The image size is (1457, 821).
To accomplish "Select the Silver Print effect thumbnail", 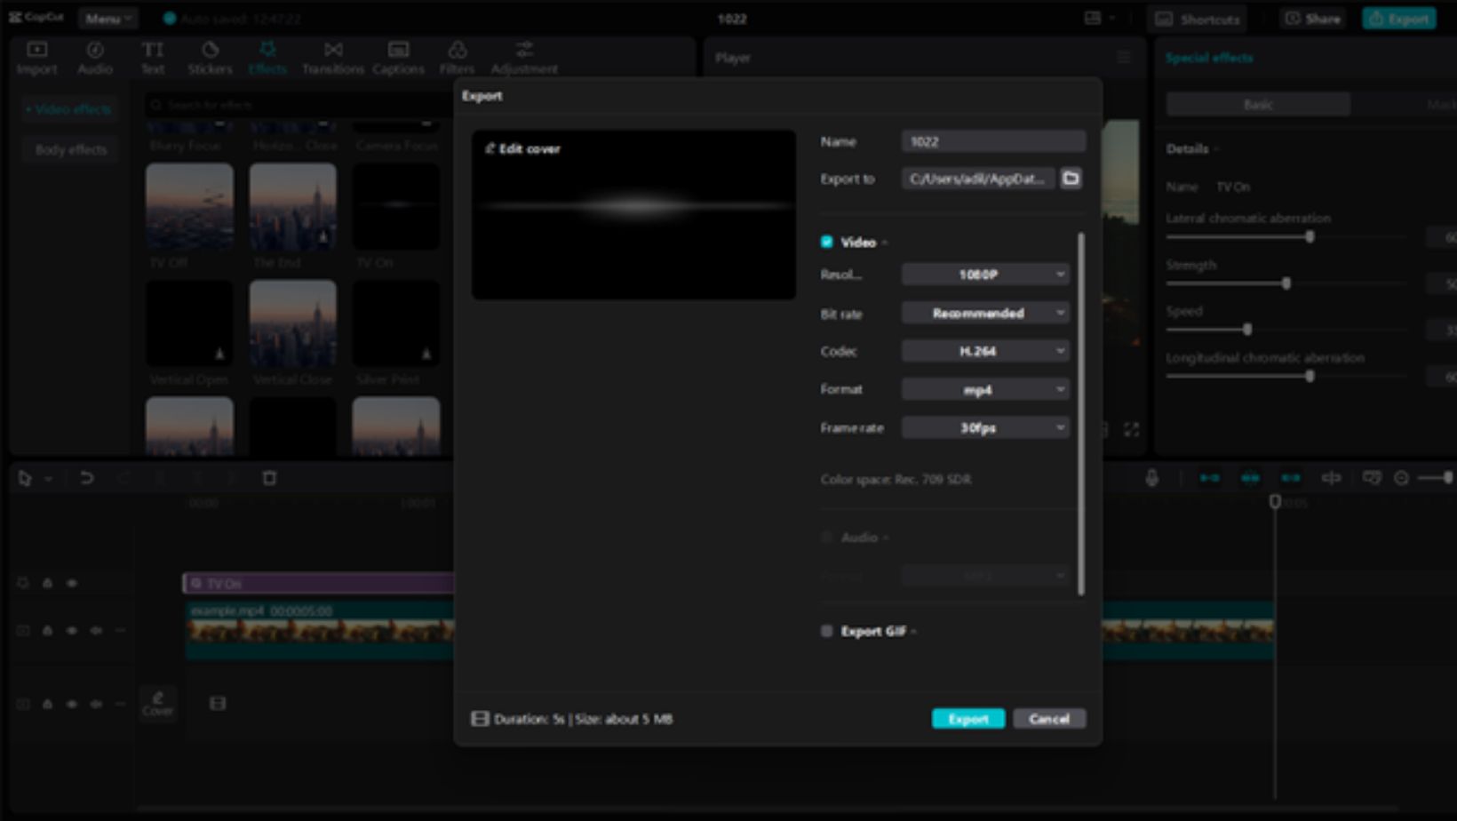I will click(396, 323).
